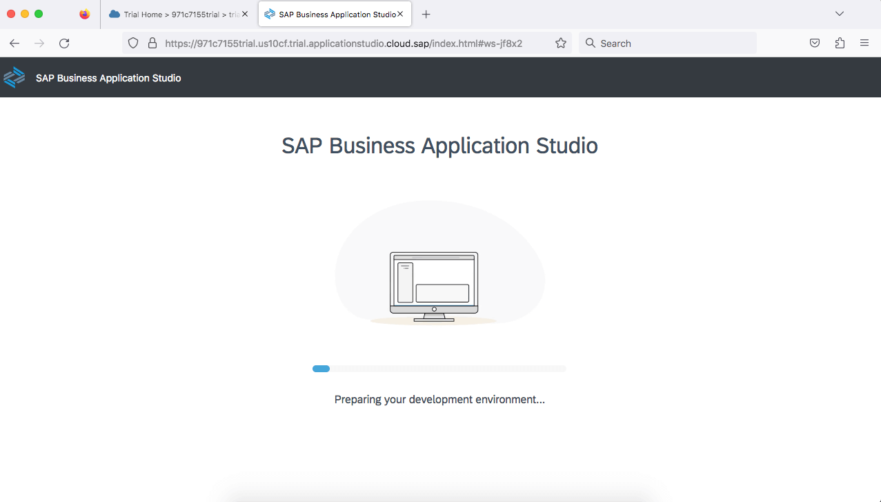Screen dimensions: 881x502
Task: Click the green macOS fullscreen button
Action: tap(39, 14)
